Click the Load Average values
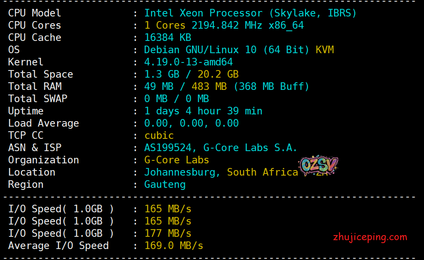Image resolution: width=424 pixels, height=260 pixels. click(x=191, y=123)
